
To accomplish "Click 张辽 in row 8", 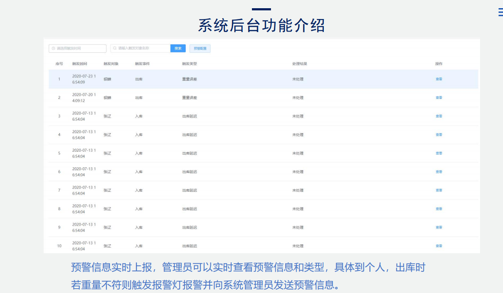I will [107, 209].
